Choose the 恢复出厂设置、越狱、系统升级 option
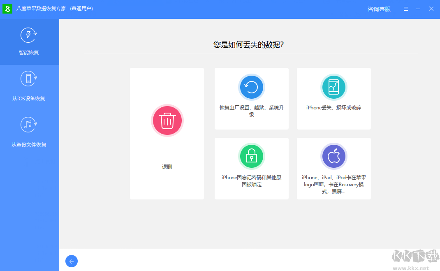The height and width of the screenshot is (271, 440). pyautogui.click(x=251, y=99)
